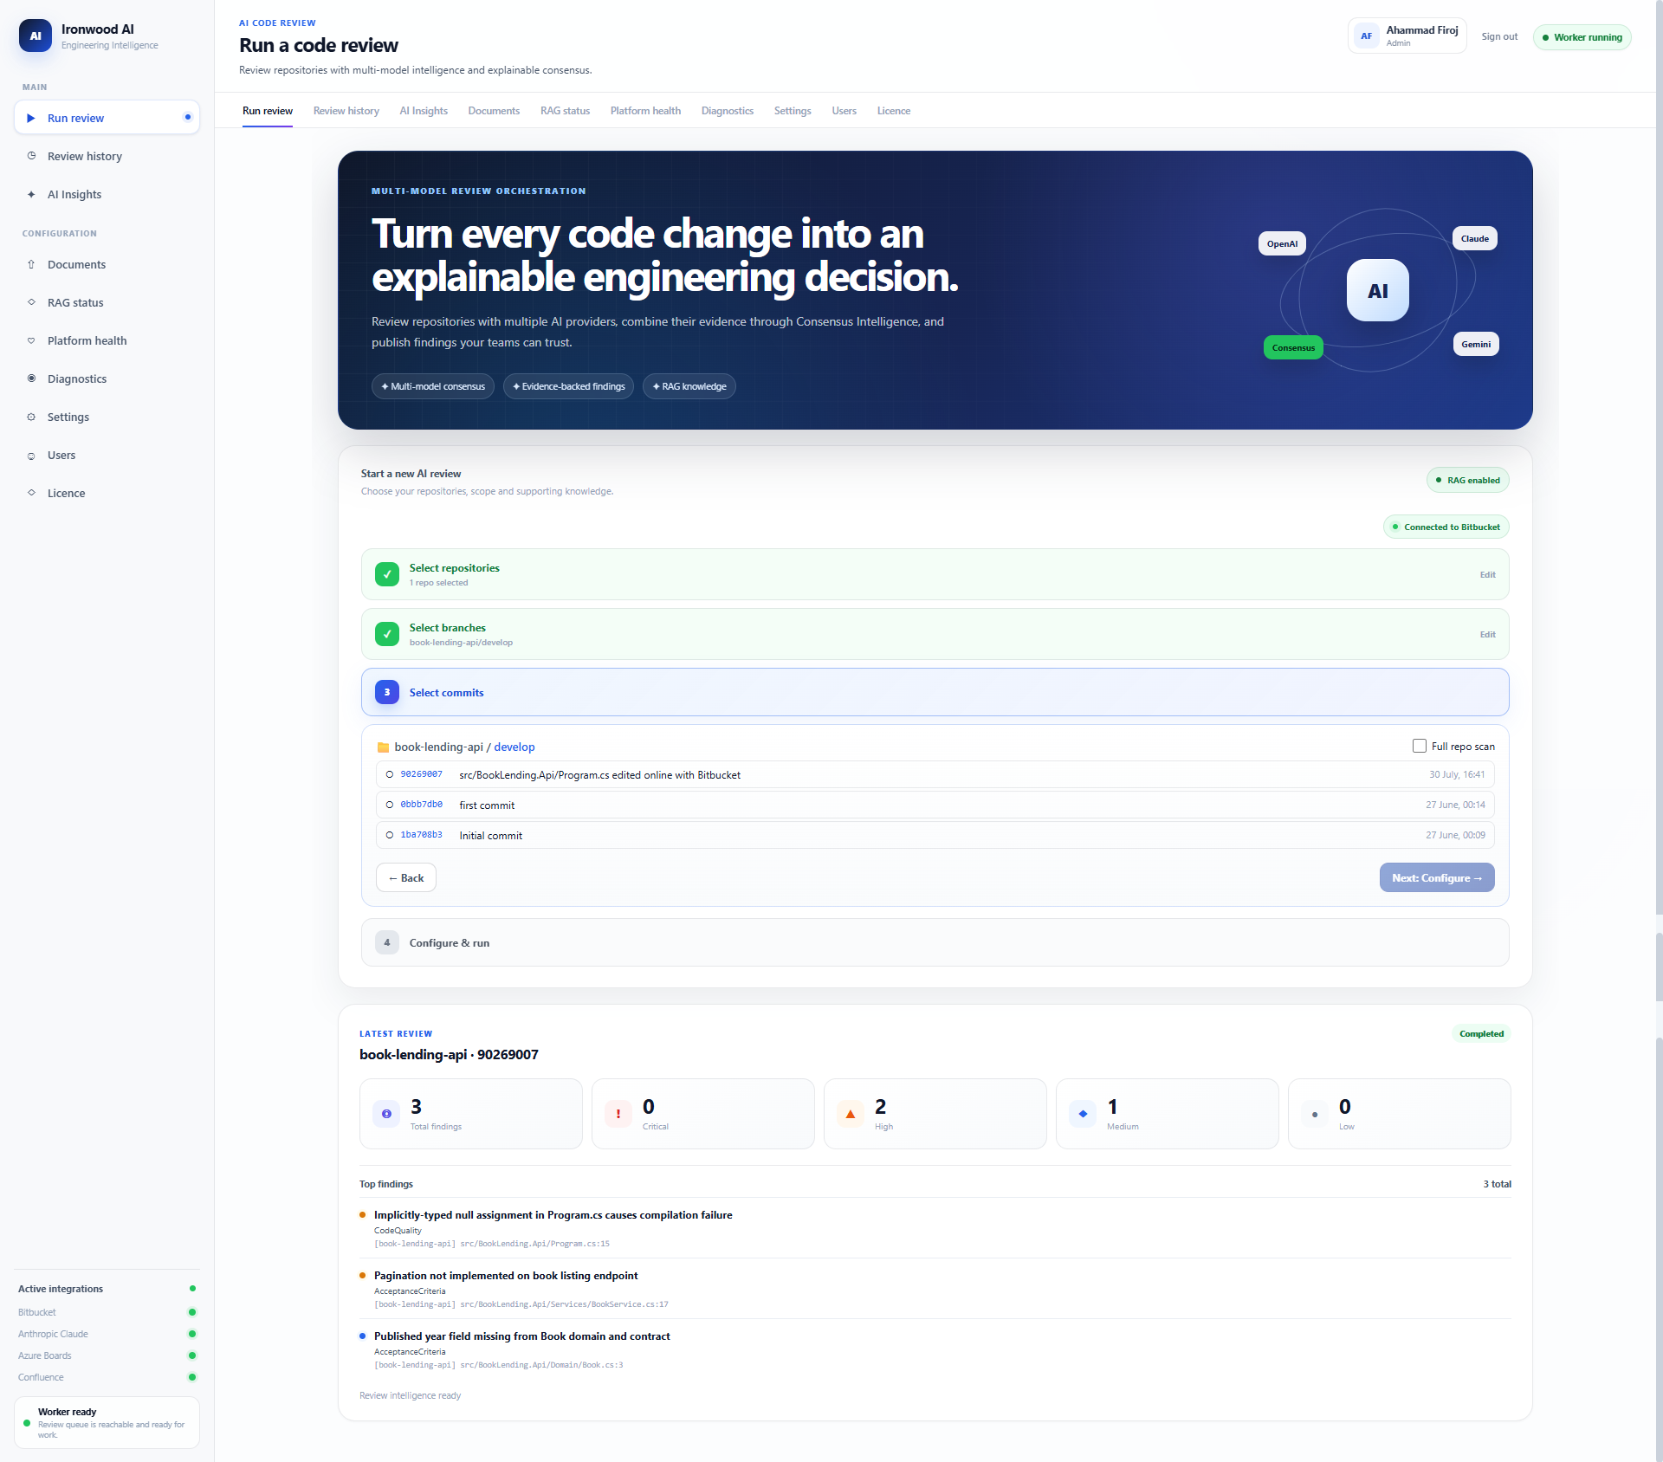Image resolution: width=1663 pixels, height=1462 pixels.
Task: Select commit 90269007 radio button
Action: 390,774
